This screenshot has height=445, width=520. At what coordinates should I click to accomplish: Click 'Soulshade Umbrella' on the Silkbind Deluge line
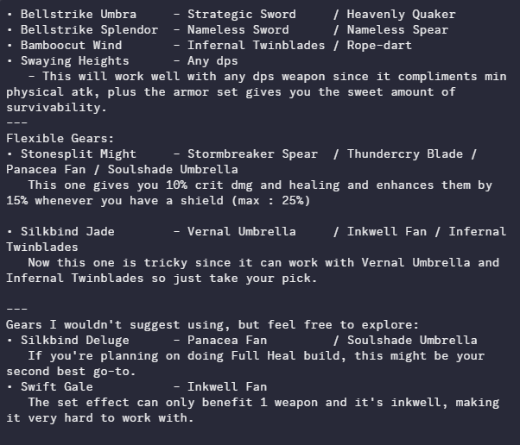(411, 340)
